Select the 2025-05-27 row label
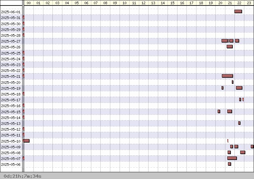The width and height of the screenshot is (254, 179). pyautogui.click(x=11, y=41)
